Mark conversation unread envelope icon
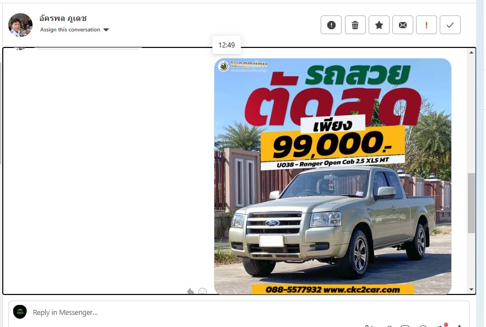Screen dimensions: 486x327 (403, 25)
